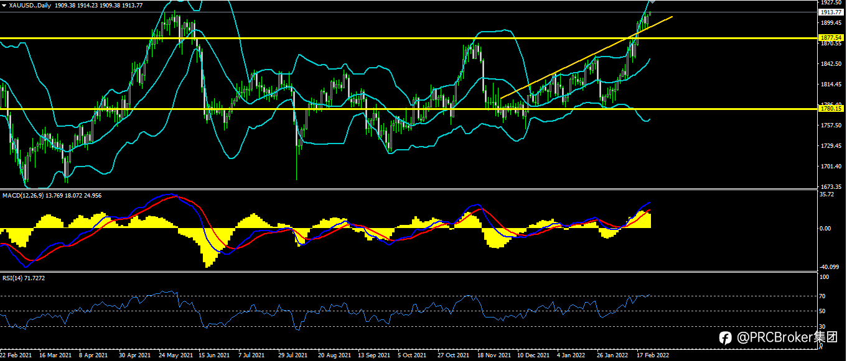Click MACD scale value 35.72
847x361 pixels.
click(x=827, y=194)
